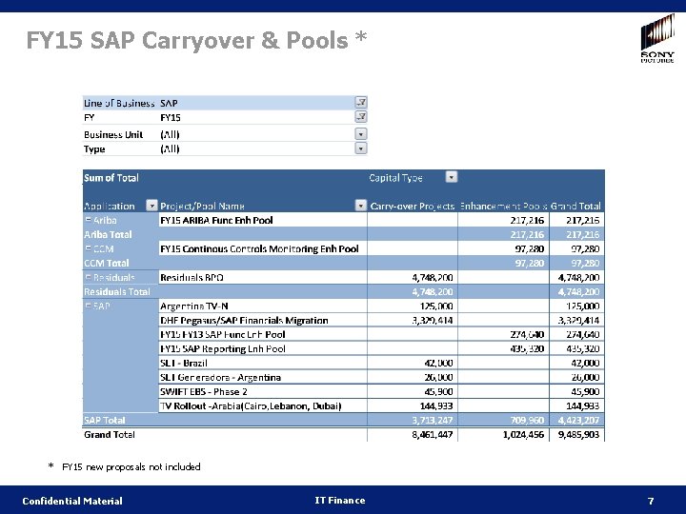Expand the Type filter dropdown arrow

[361, 148]
